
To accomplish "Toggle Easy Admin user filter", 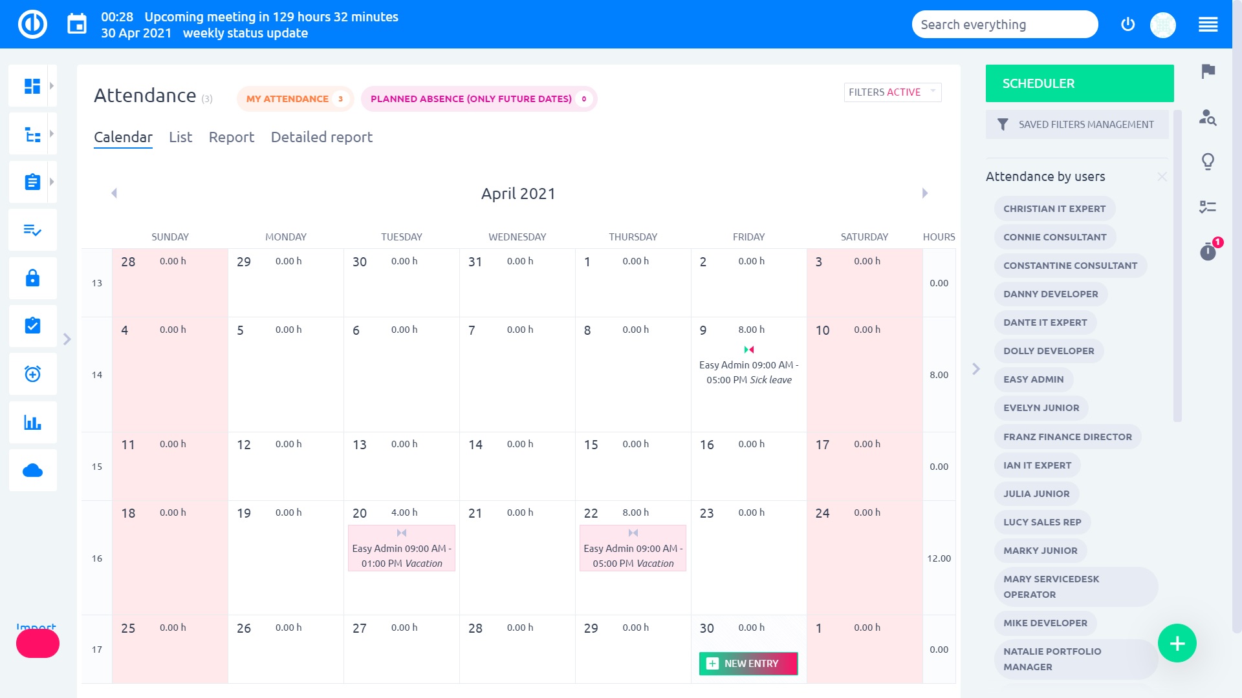I will tap(1033, 379).
